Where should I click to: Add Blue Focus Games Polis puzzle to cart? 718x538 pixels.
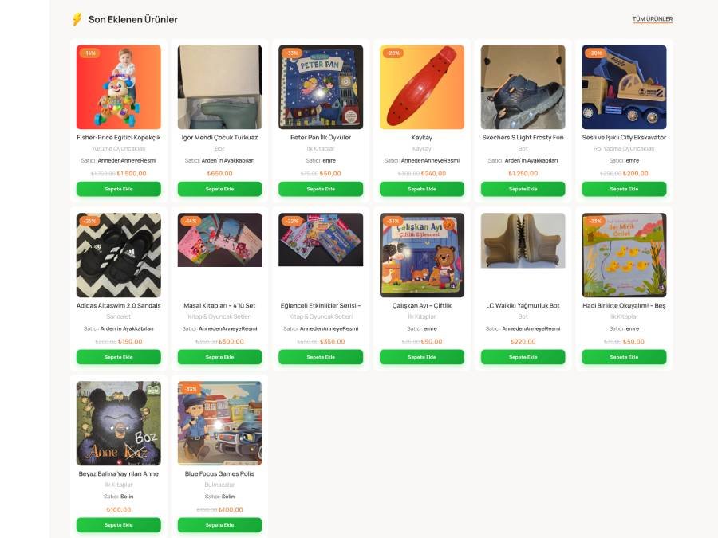tap(220, 525)
